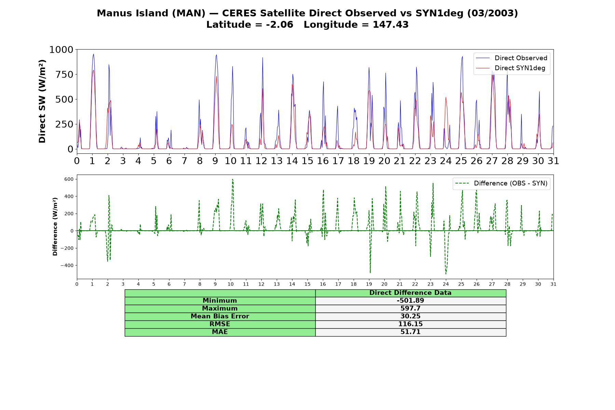Click the Difference (OBS - SYN) legend label

click(x=510, y=183)
